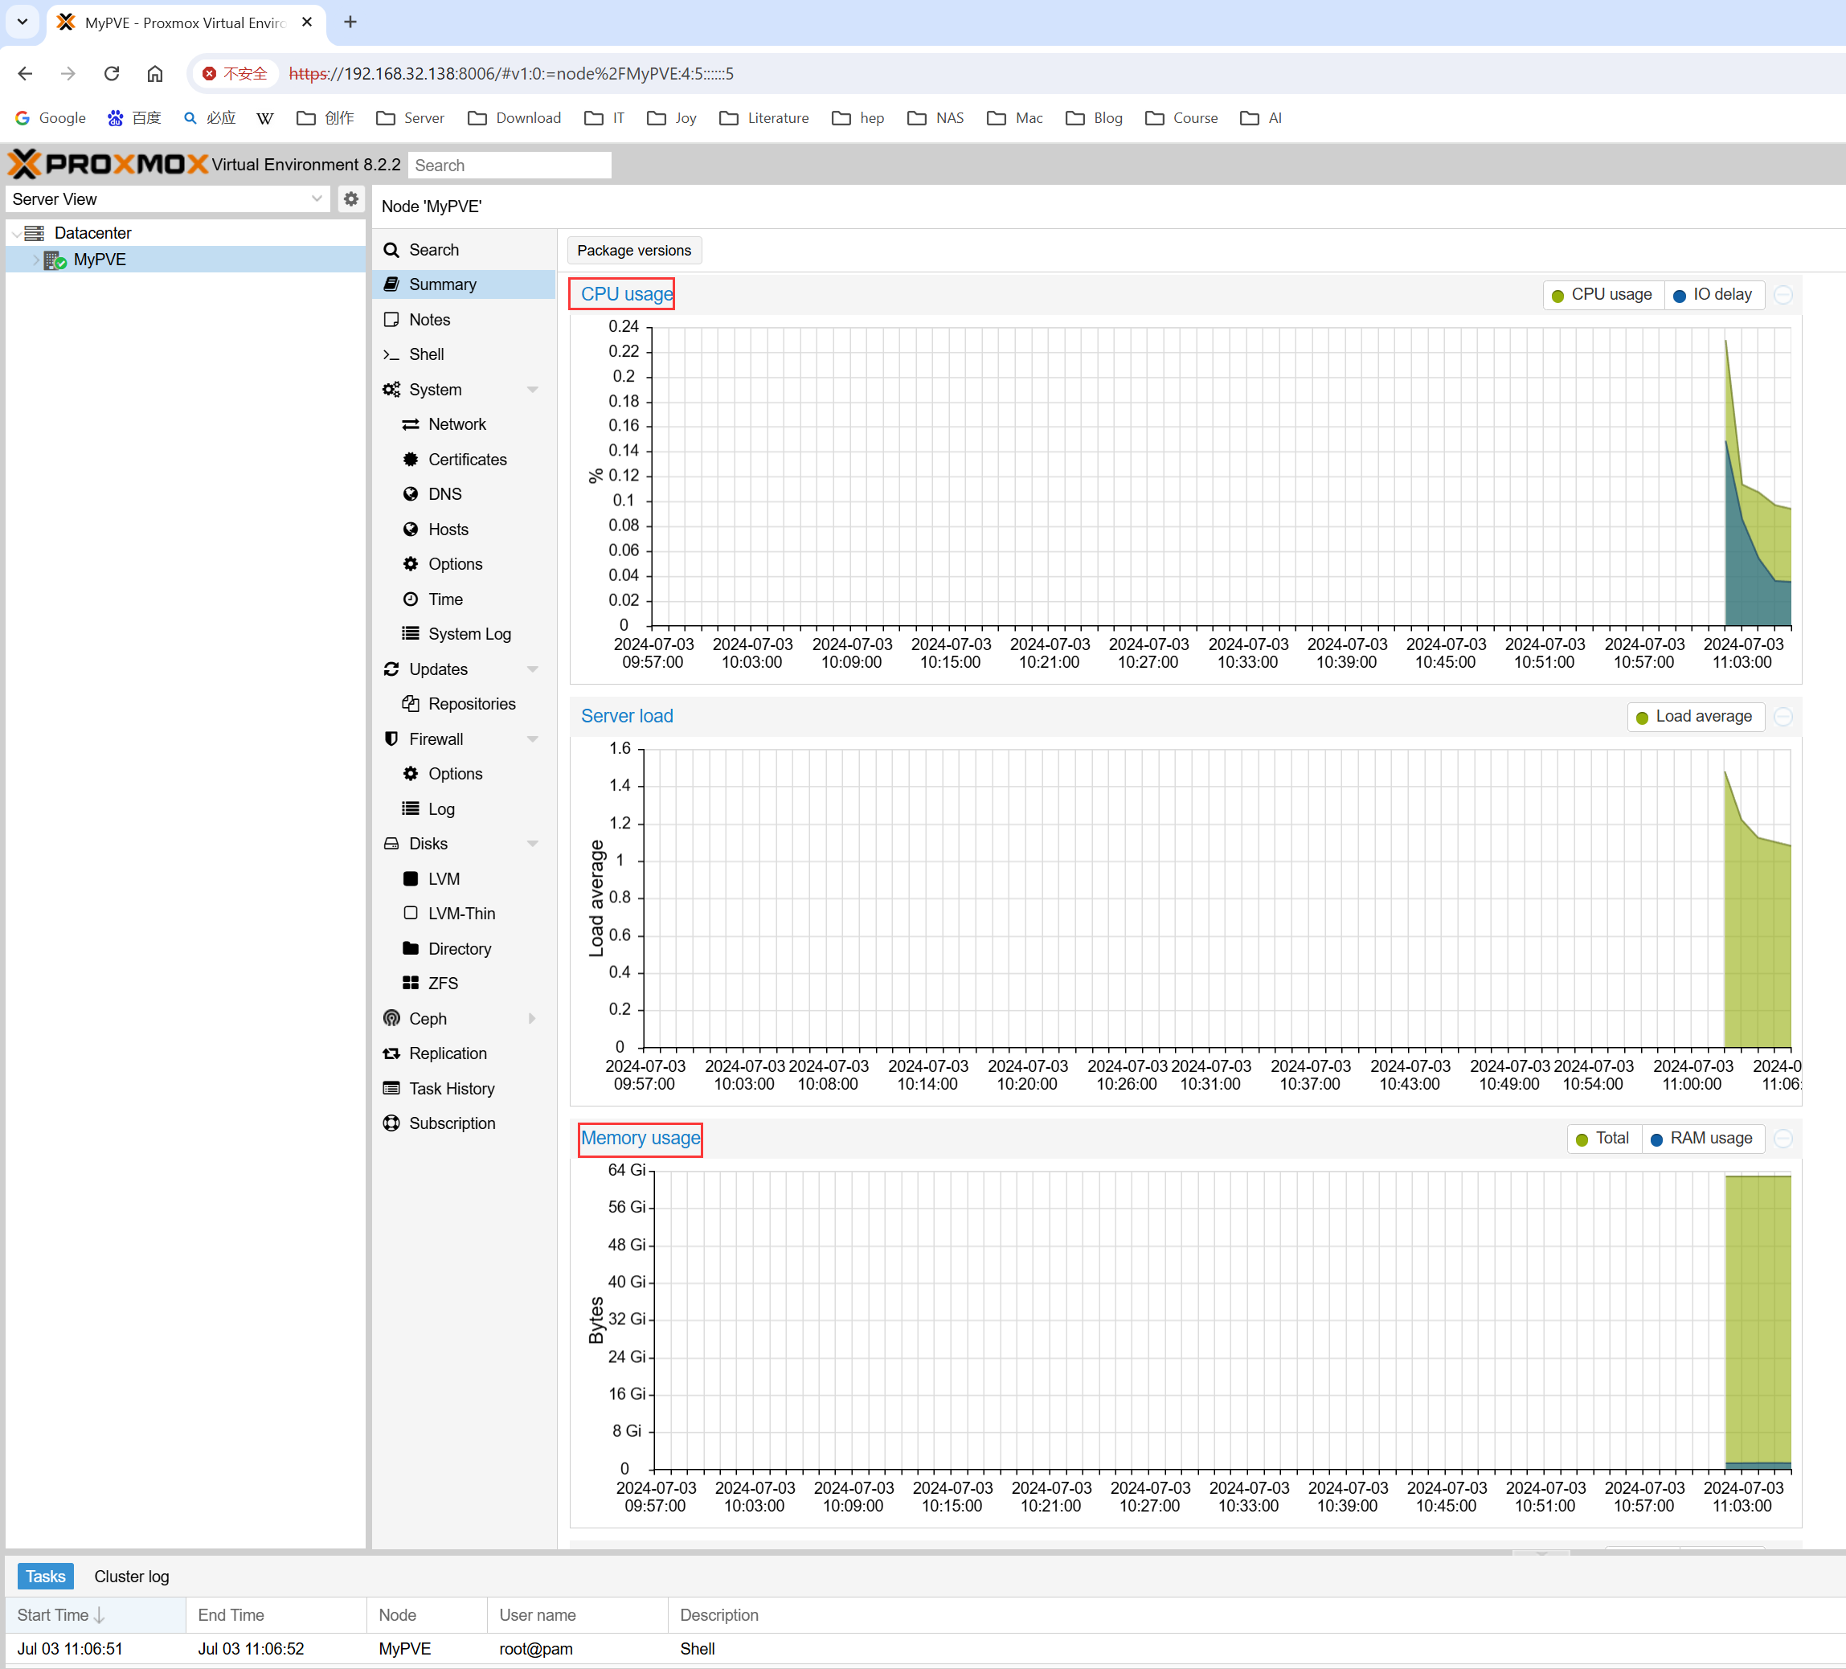Expand the MyPVE tree node
The image size is (1846, 1669).
click(x=35, y=260)
